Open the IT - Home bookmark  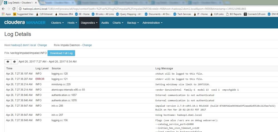[201, 14]
